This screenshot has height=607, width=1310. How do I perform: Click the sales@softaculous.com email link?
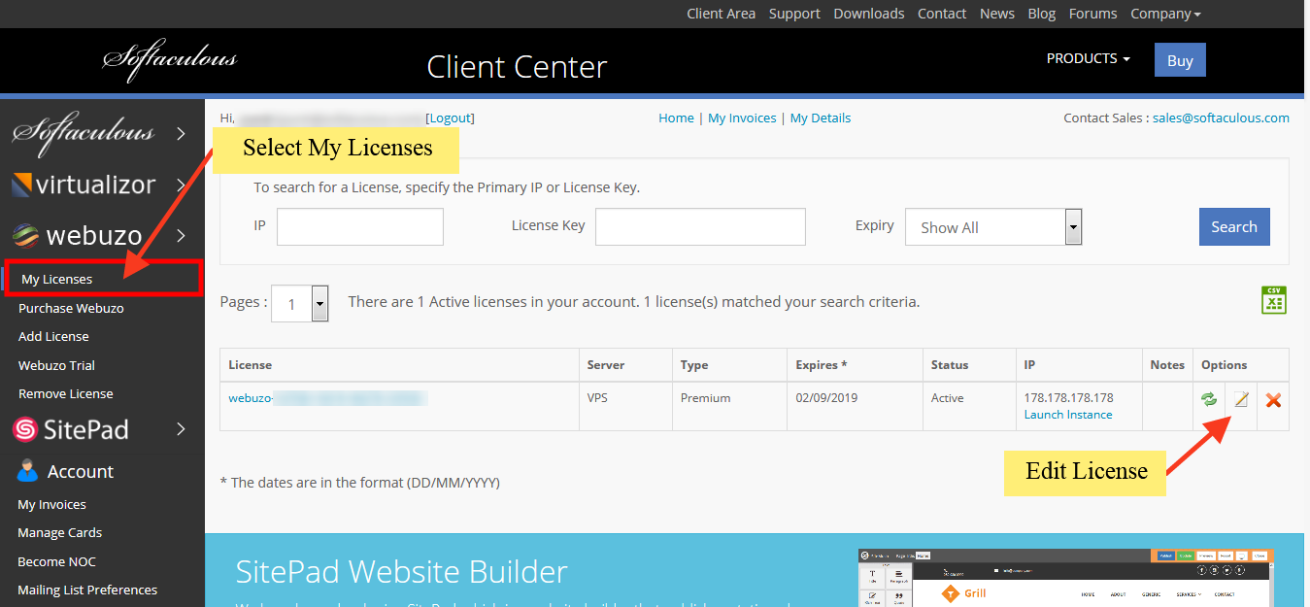click(1221, 118)
